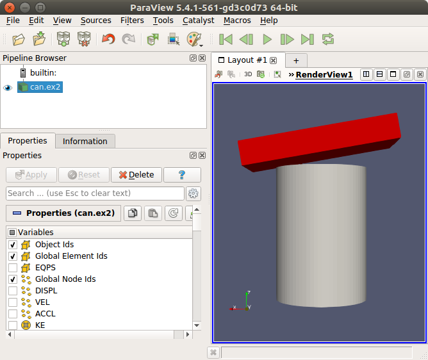Open a file with the Open folder icon
Screen dimensions: 428x360
click(19, 39)
